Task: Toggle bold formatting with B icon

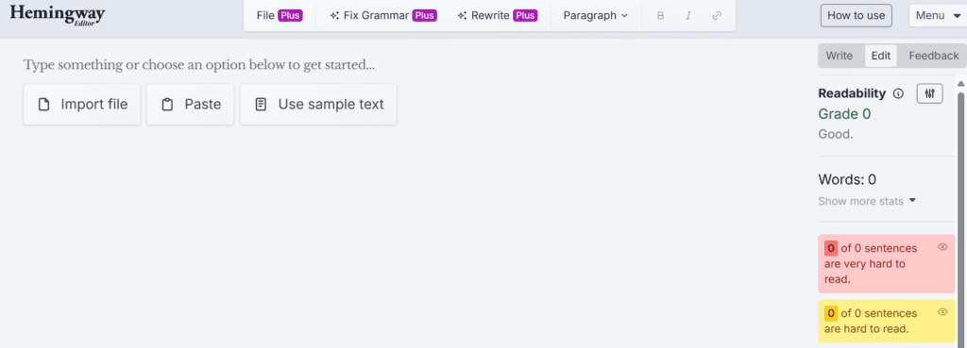Action: click(x=660, y=16)
